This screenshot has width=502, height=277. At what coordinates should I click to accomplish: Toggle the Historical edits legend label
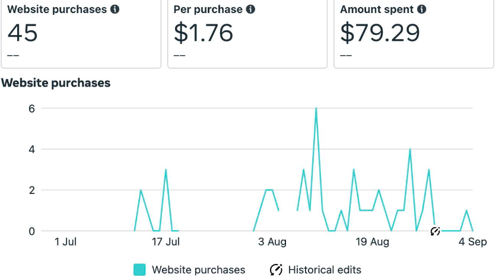point(324,270)
